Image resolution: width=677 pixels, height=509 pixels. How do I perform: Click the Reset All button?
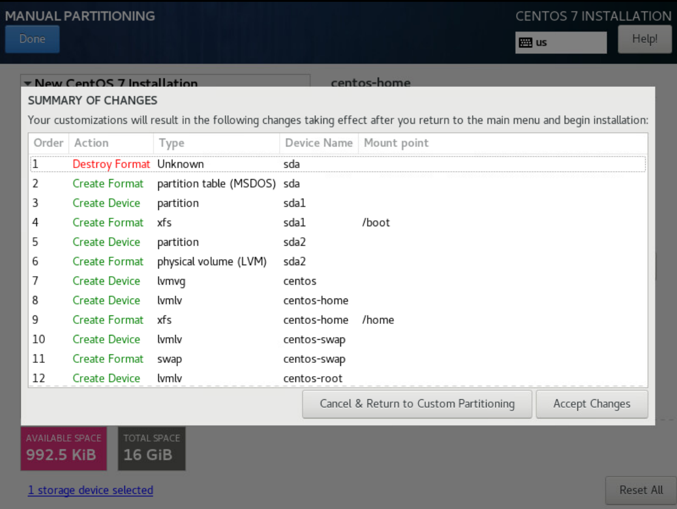(x=641, y=490)
